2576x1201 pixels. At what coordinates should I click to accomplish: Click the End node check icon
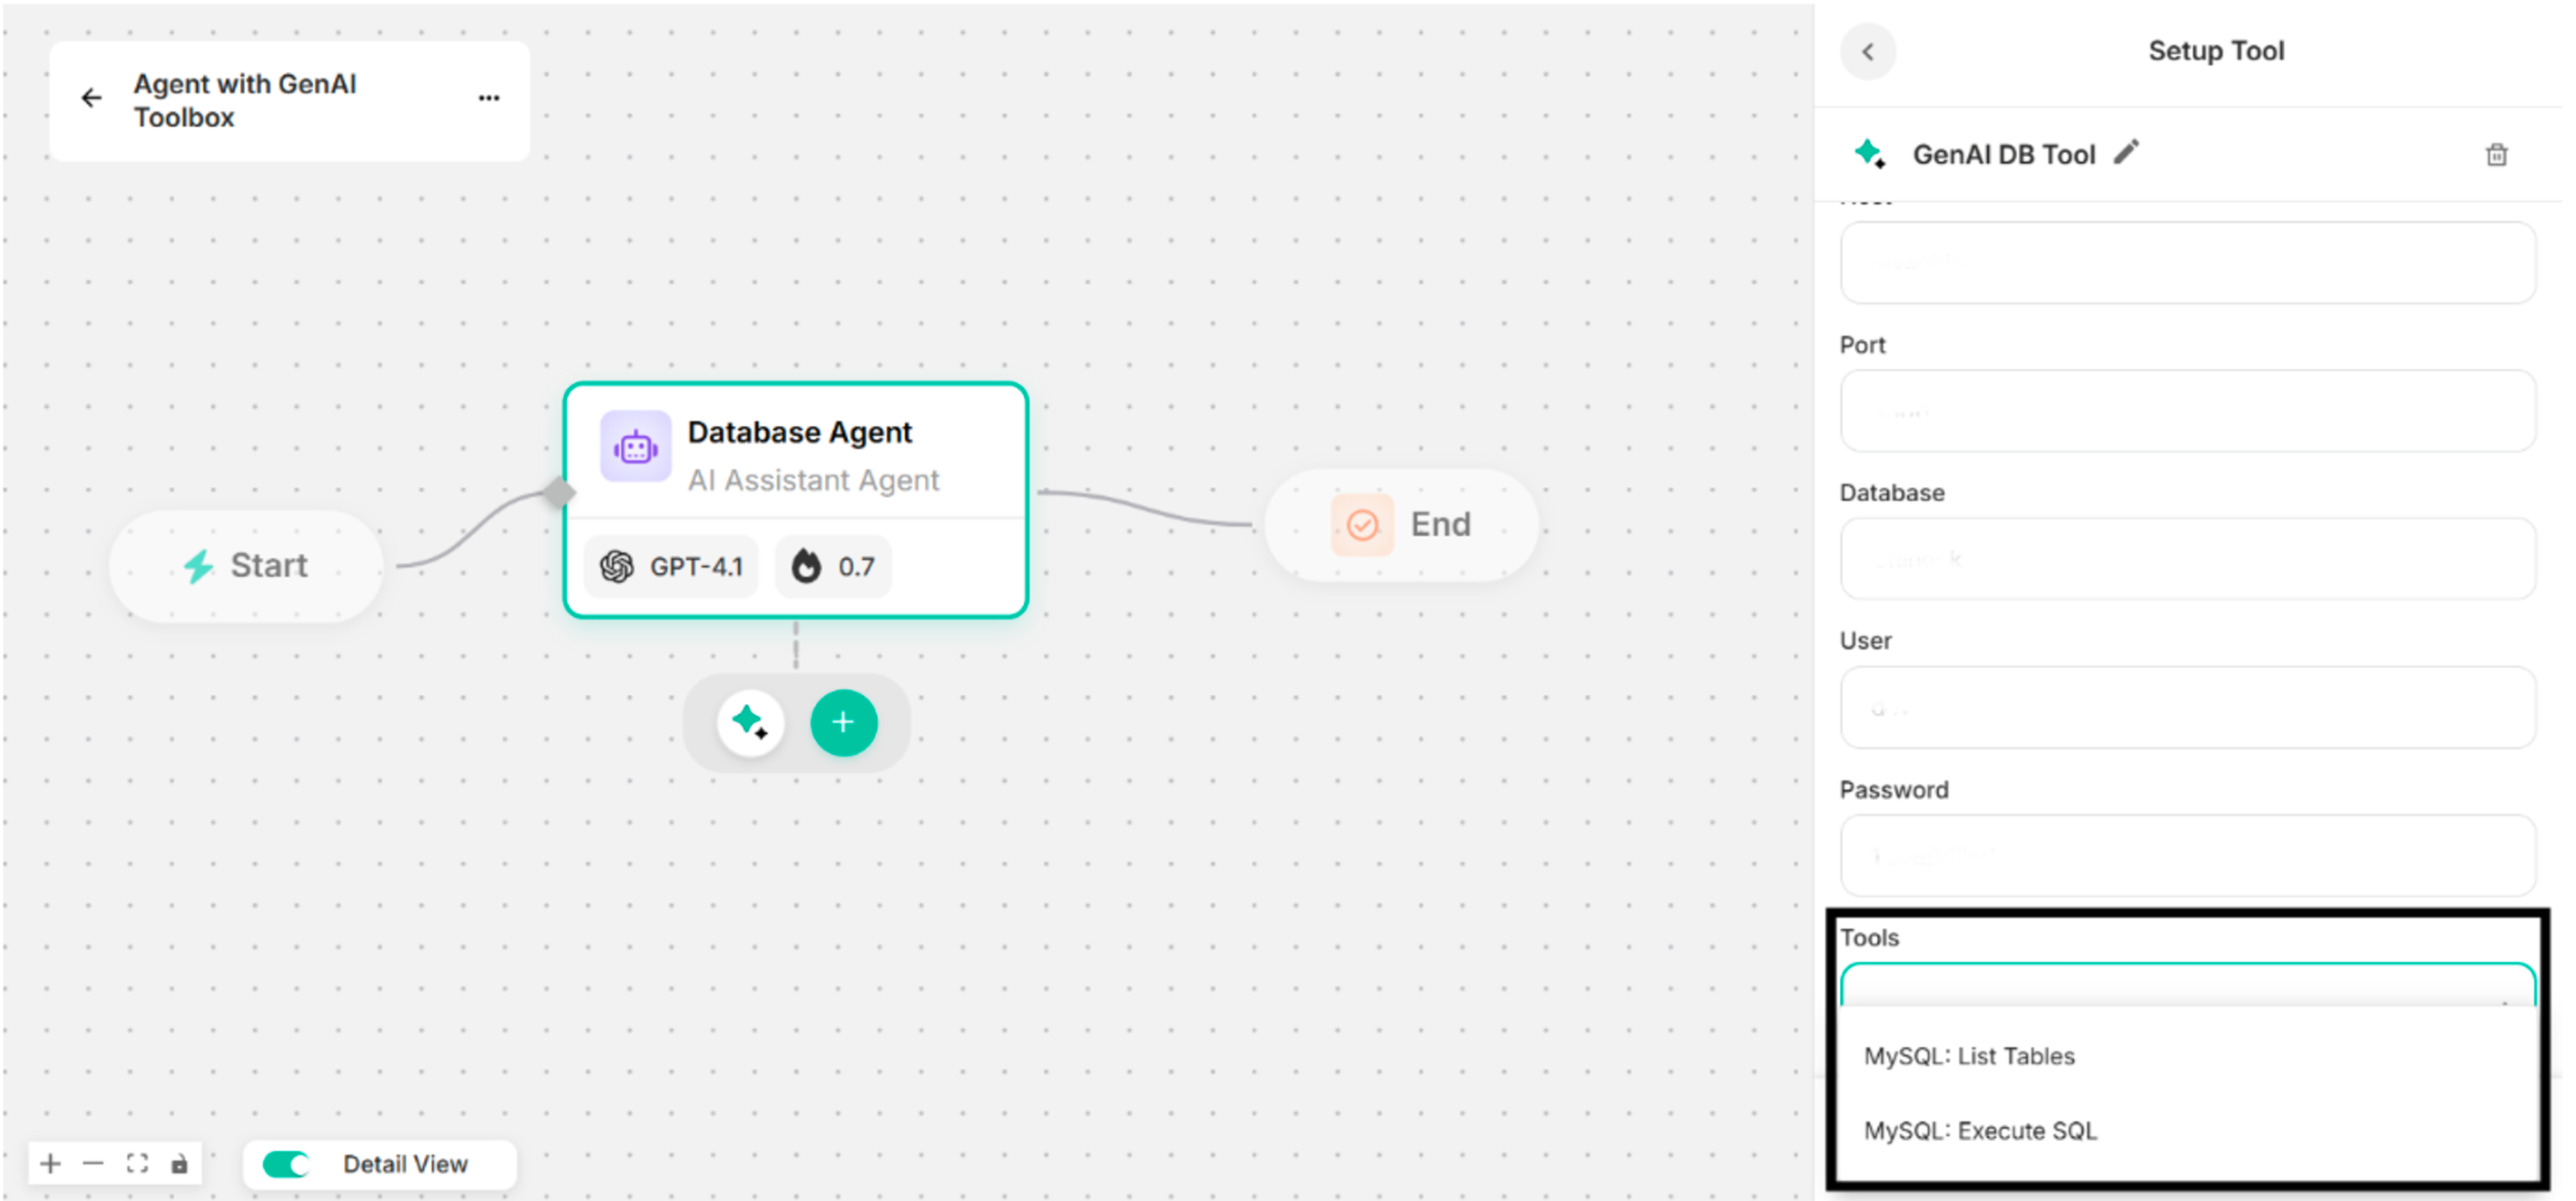[1362, 525]
